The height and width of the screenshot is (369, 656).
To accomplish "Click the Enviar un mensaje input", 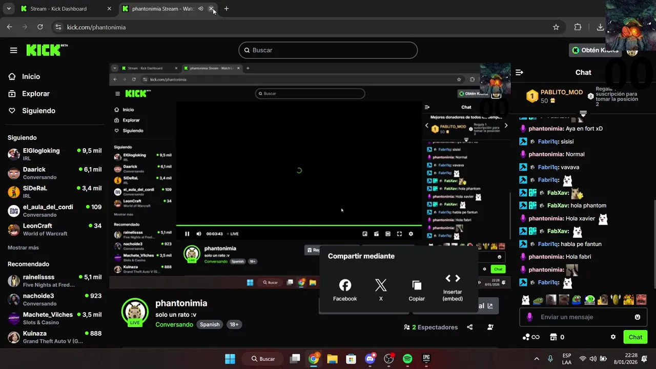I will [583, 317].
